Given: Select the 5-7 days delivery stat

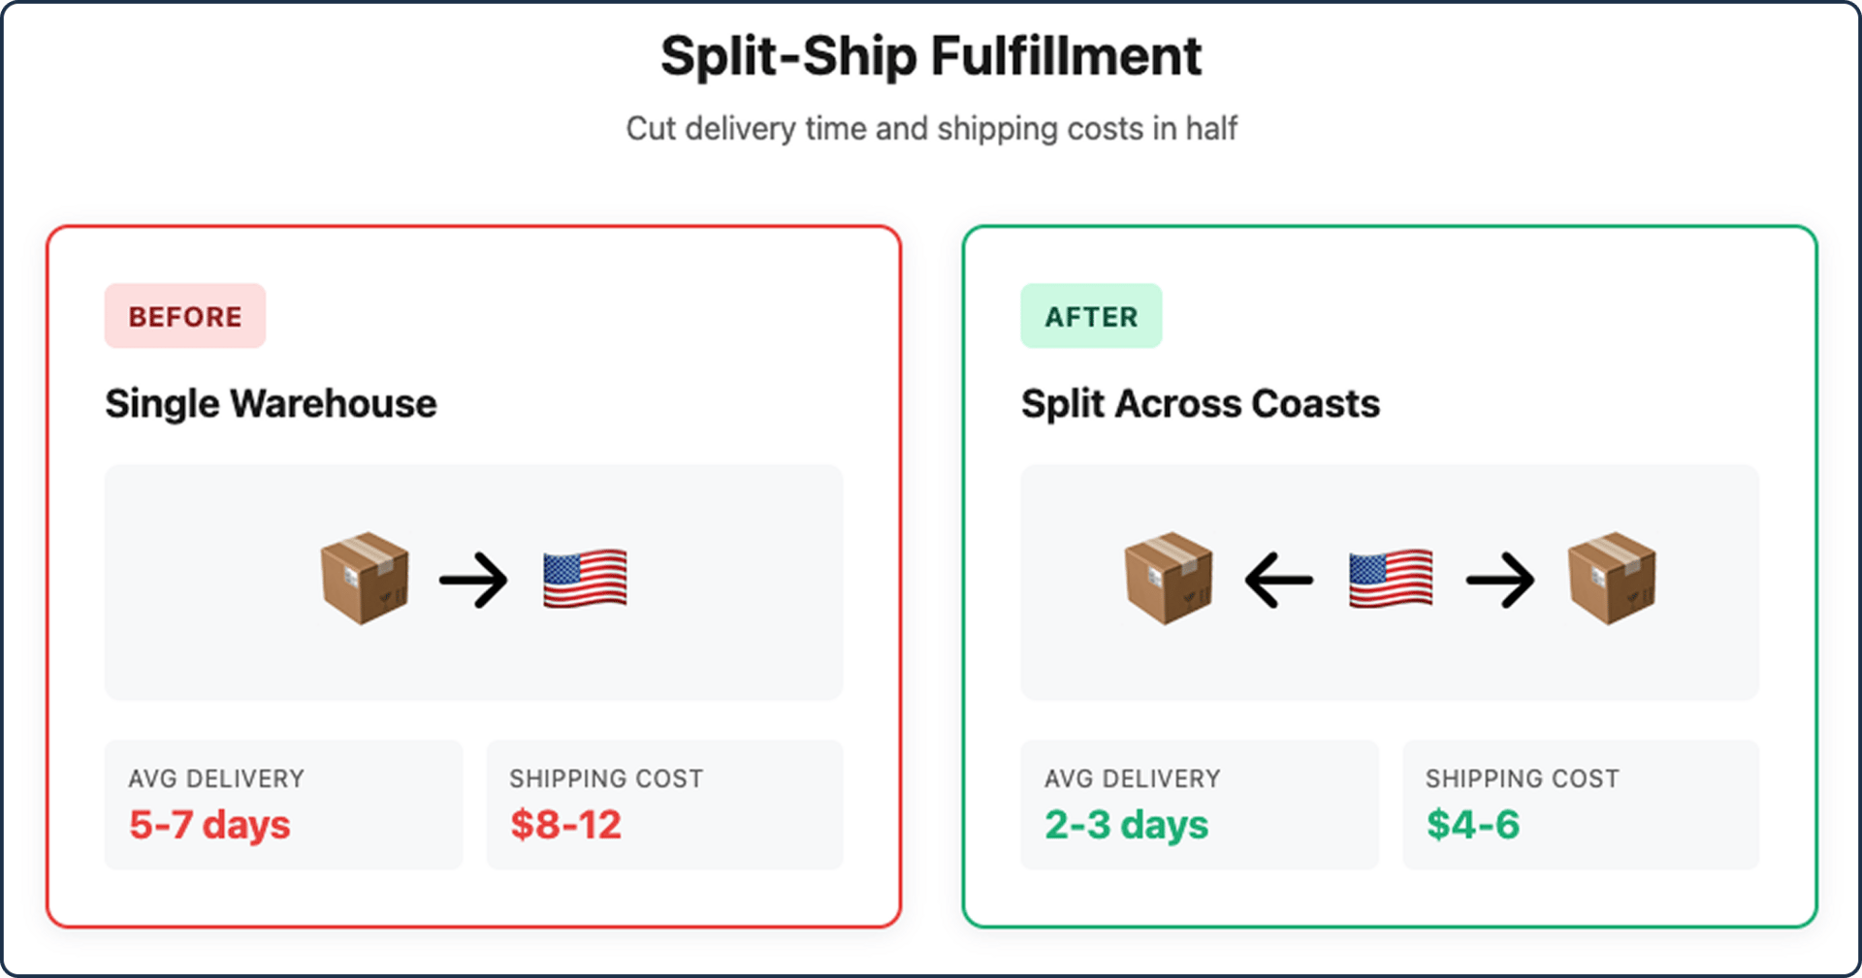Looking at the screenshot, I should pyautogui.click(x=209, y=825).
